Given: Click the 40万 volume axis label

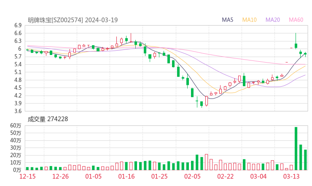Looking at the screenshot, I should pyautogui.click(x=16, y=140).
